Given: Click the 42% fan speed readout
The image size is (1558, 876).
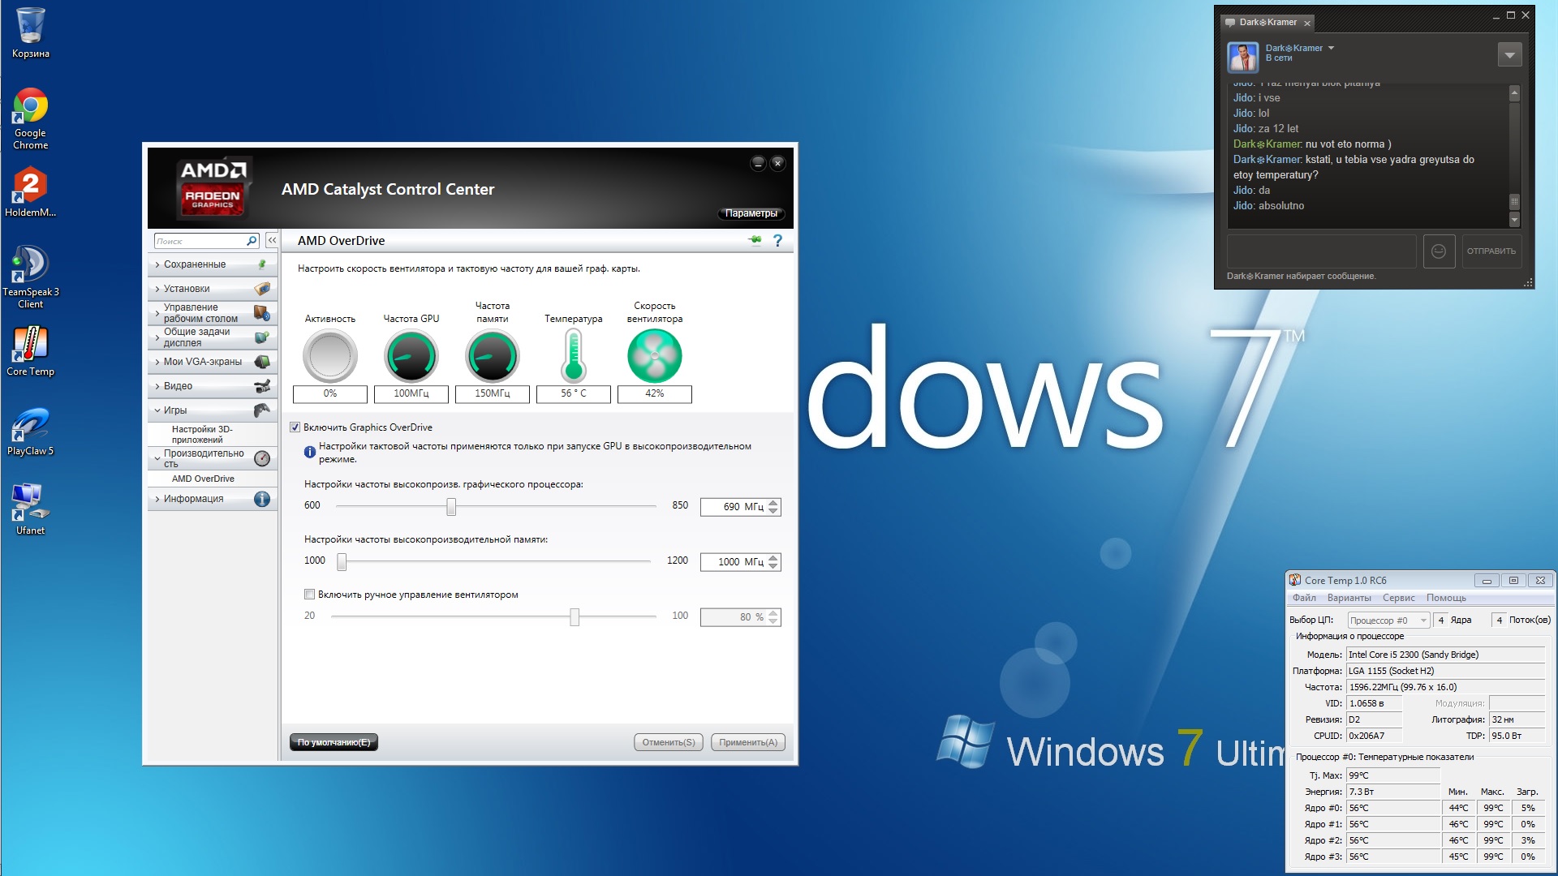Looking at the screenshot, I should click(655, 393).
